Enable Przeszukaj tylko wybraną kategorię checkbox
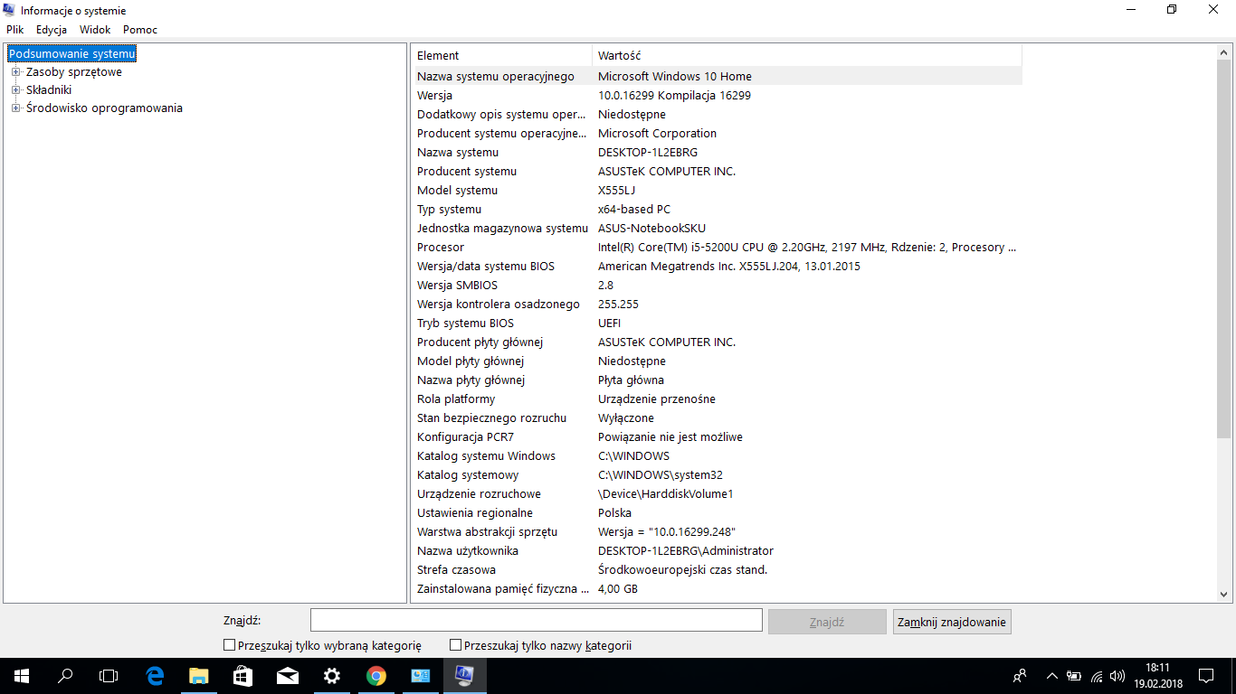This screenshot has height=694, width=1236. (x=229, y=645)
